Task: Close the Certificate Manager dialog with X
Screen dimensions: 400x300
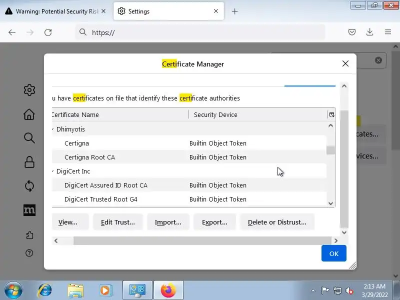Action: click(345, 63)
